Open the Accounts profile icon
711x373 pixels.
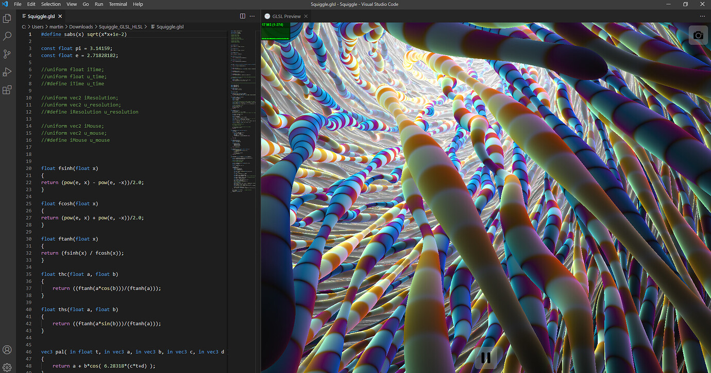pyautogui.click(x=7, y=350)
